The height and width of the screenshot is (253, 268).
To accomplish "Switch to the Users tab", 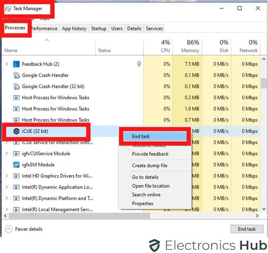I will coord(117,28).
